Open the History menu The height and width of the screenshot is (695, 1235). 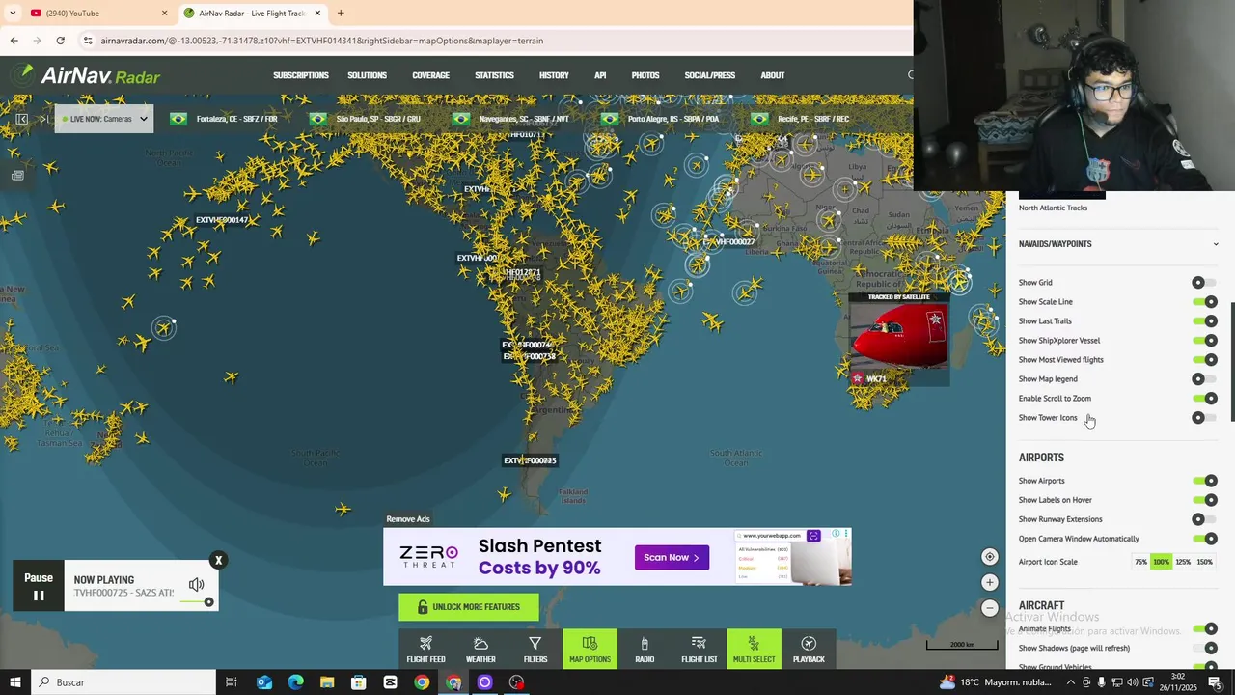[x=554, y=75]
